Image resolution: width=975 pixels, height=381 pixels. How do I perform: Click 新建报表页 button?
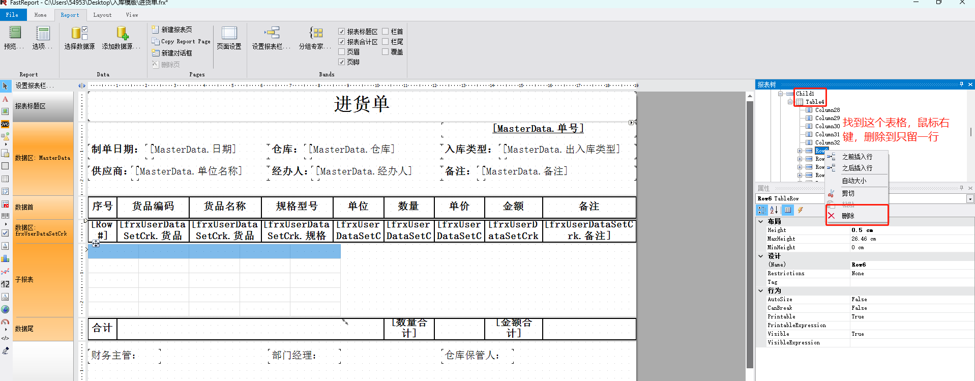click(172, 30)
